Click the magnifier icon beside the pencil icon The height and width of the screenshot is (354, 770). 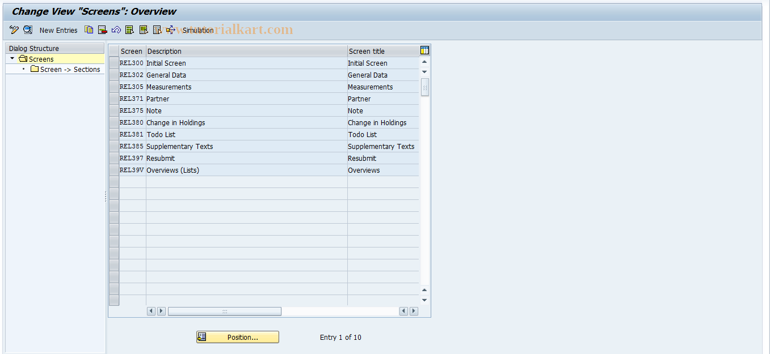point(27,30)
